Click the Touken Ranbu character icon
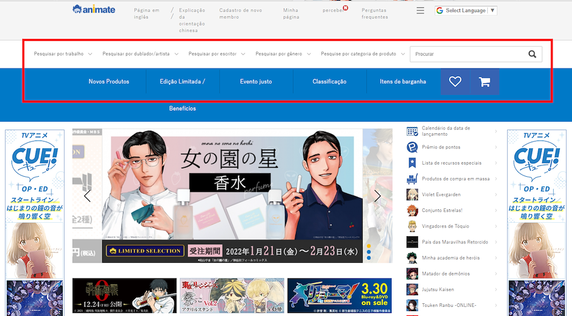This screenshot has width=572, height=316. [412, 305]
